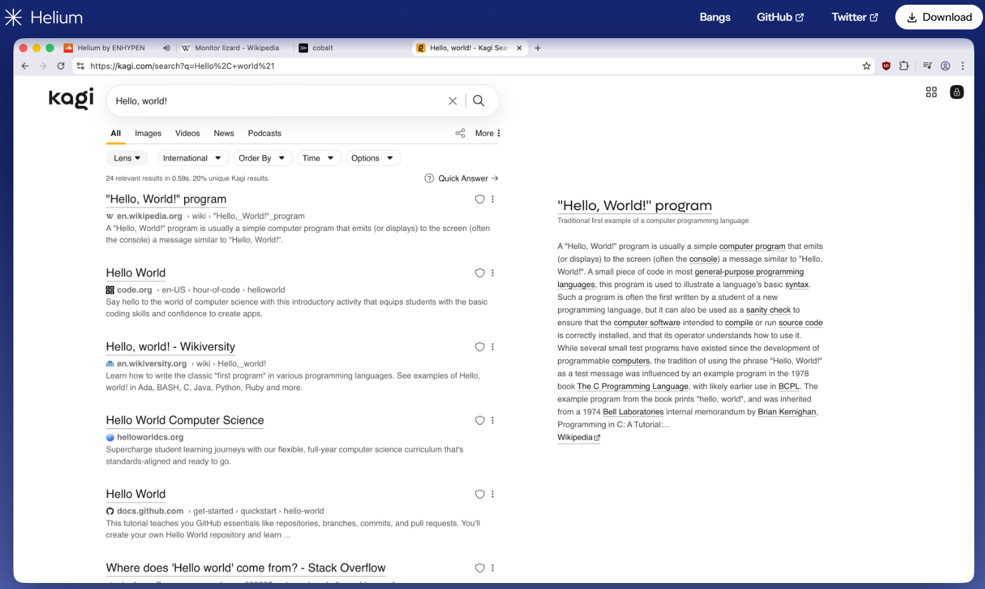Toggle the shield on the Wikiversity result
The height and width of the screenshot is (589, 985).
[479, 347]
